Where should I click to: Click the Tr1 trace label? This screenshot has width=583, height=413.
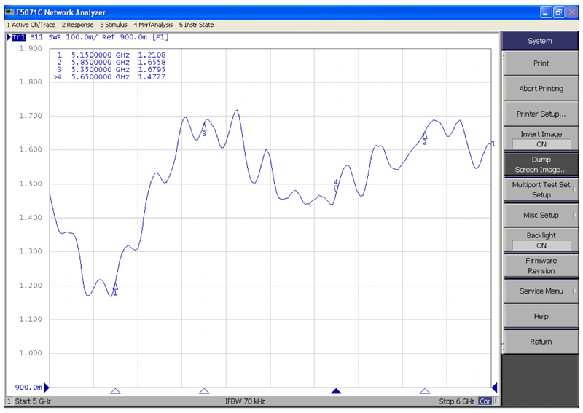pyautogui.click(x=18, y=36)
